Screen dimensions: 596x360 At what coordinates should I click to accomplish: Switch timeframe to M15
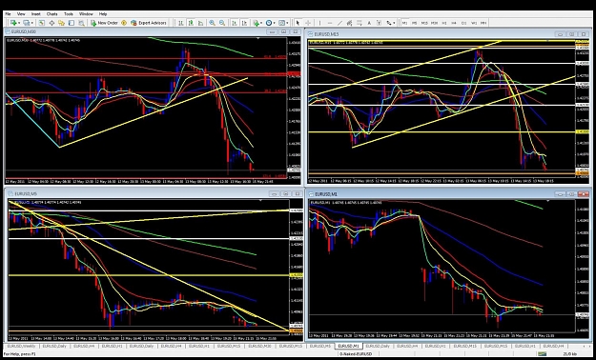tap(424, 23)
